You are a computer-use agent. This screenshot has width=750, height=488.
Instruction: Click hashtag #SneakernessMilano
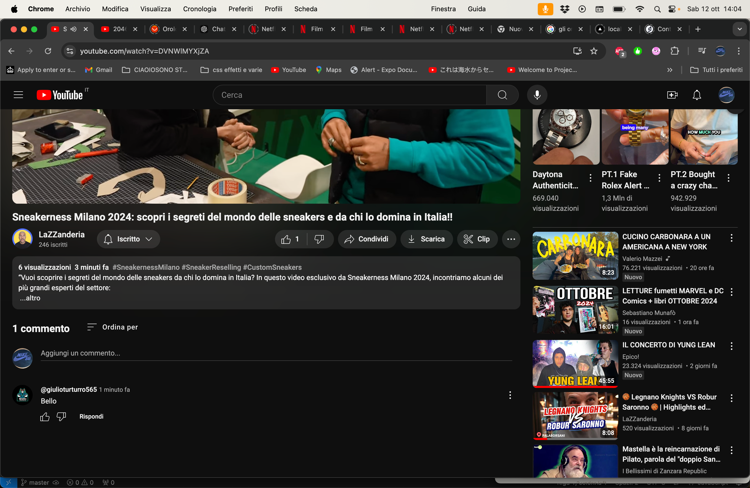[x=146, y=267]
